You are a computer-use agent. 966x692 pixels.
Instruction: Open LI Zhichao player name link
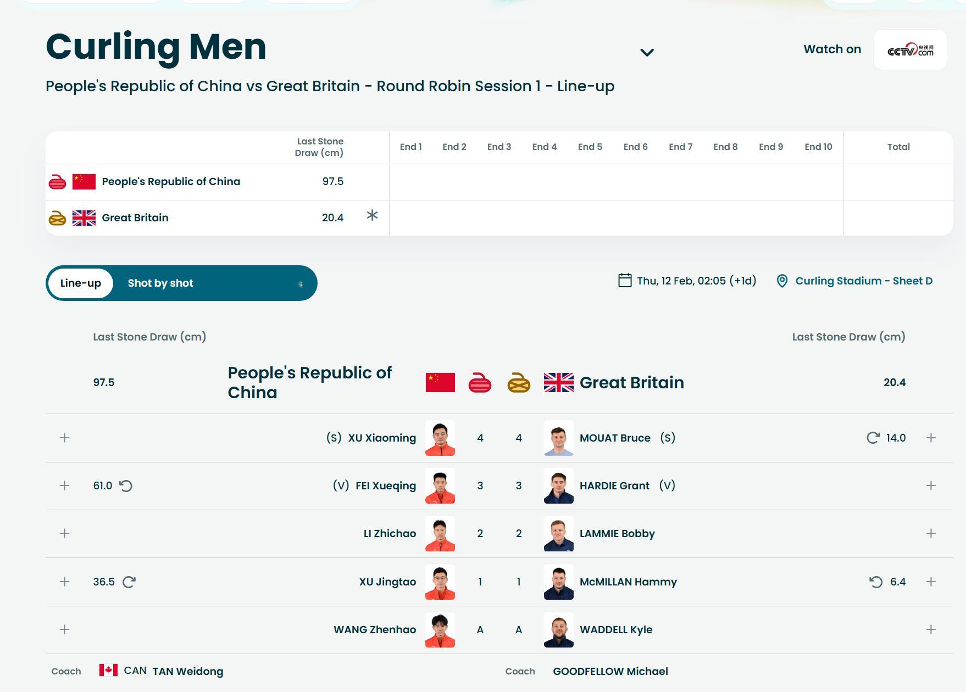tap(390, 533)
